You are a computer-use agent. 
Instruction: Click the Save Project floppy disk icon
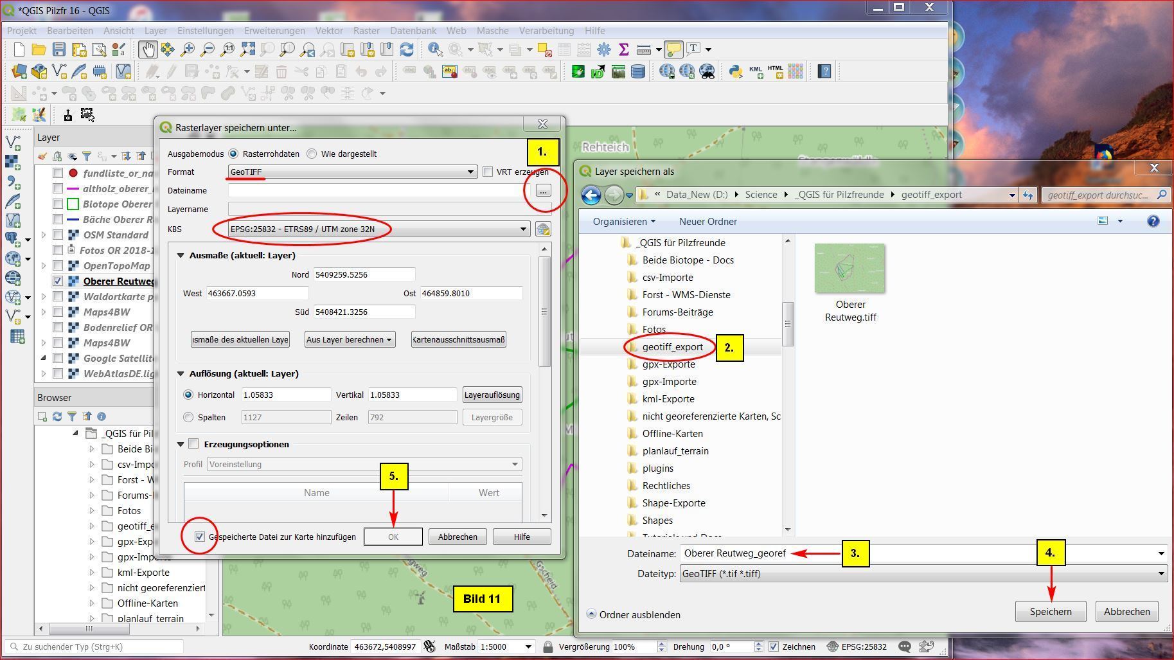coord(58,49)
